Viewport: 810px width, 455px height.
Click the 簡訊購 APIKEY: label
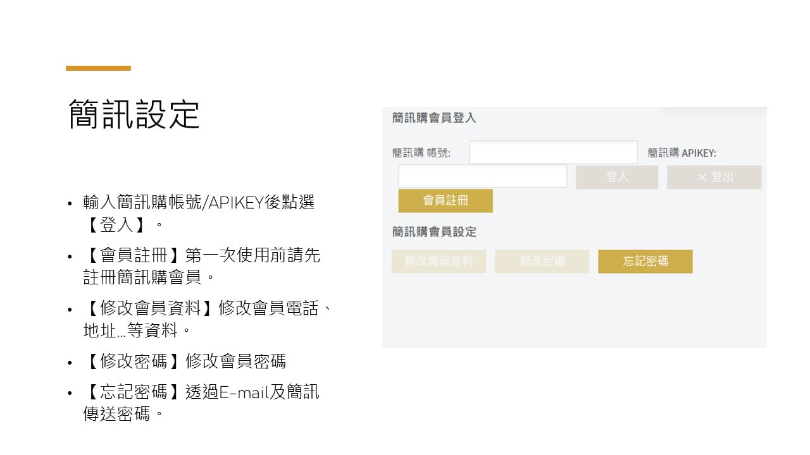tap(682, 153)
